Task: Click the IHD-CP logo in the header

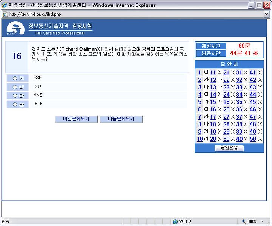Action: pos(15,28)
